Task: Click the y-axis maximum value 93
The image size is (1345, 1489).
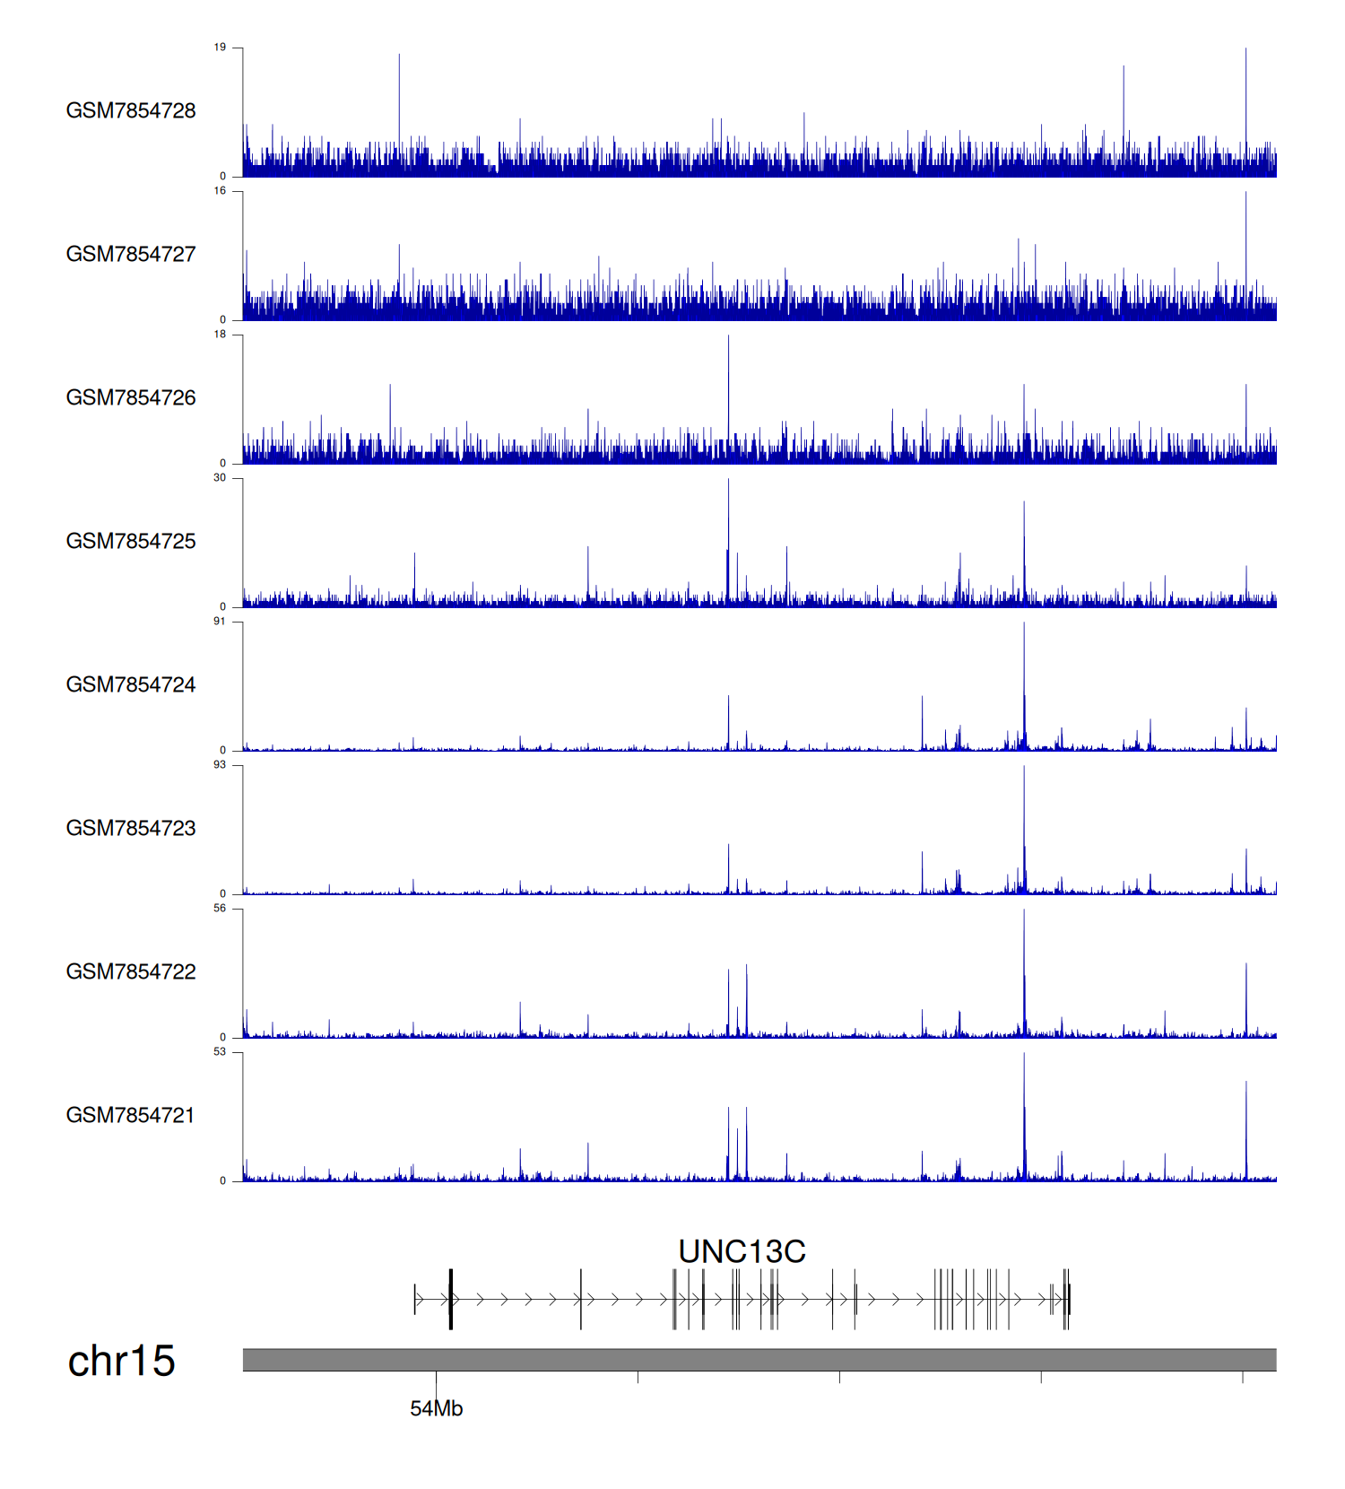Action: [x=220, y=765]
